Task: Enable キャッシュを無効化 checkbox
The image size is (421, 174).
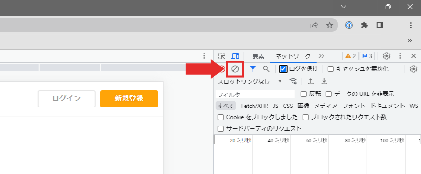Action: 331,69
